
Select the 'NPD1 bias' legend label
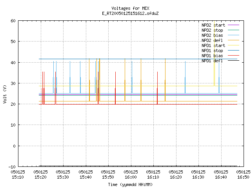tap(212, 56)
